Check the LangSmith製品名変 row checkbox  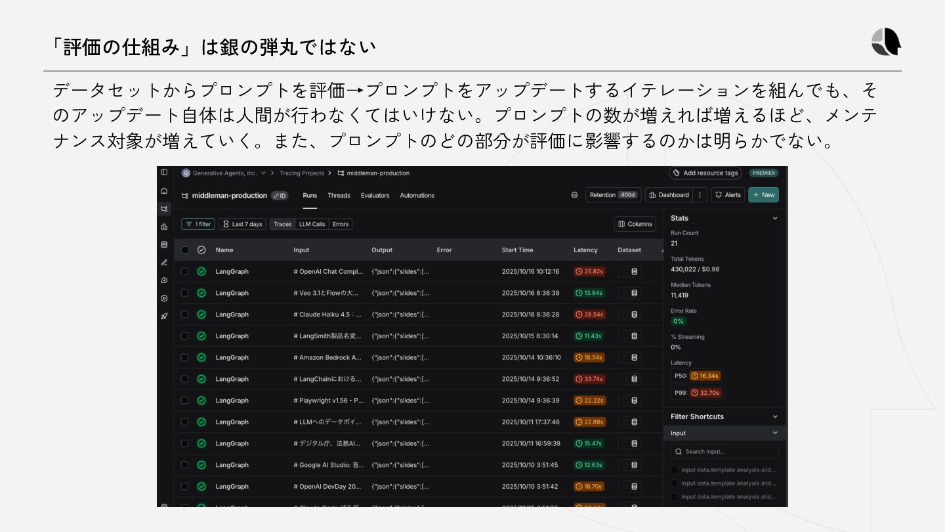click(184, 336)
